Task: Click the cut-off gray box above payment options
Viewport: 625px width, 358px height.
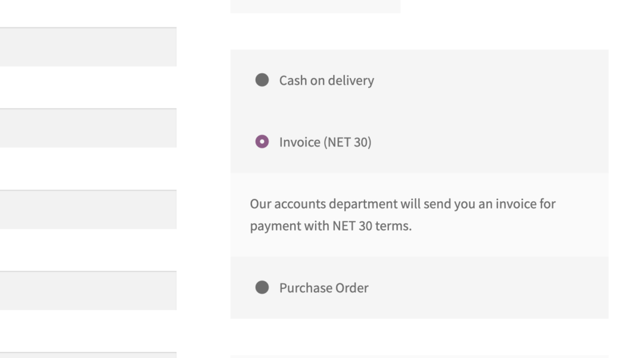Action: [x=316, y=6]
